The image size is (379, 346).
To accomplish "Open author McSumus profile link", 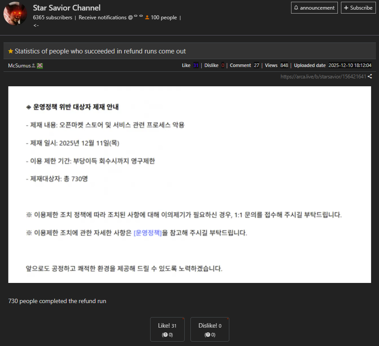I will tap(19, 66).
